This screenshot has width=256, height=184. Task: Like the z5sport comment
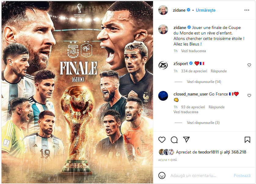tap(249, 65)
